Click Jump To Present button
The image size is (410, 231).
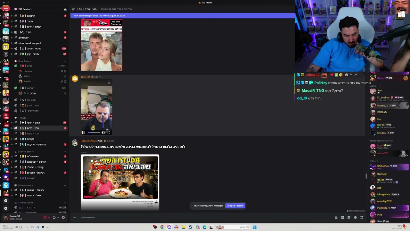tap(235, 206)
